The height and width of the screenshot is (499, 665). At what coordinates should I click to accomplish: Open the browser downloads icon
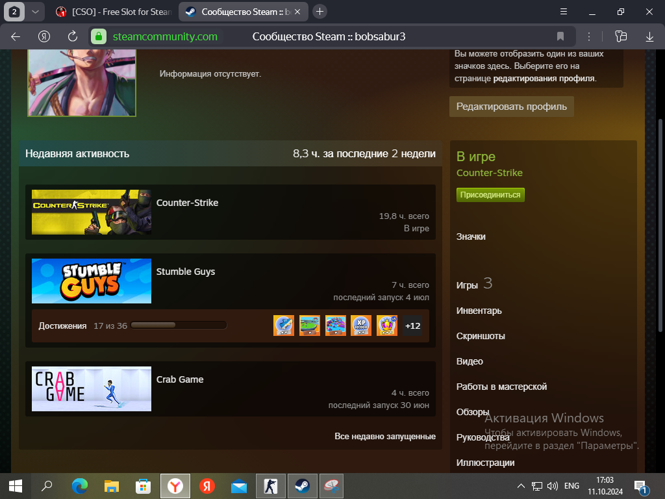point(649,36)
